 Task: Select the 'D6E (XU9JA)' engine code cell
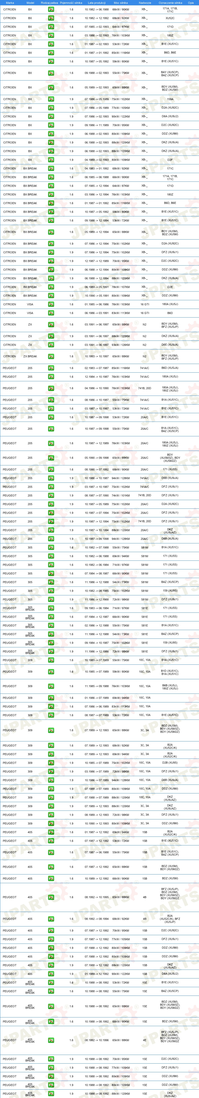coord(170,345)
